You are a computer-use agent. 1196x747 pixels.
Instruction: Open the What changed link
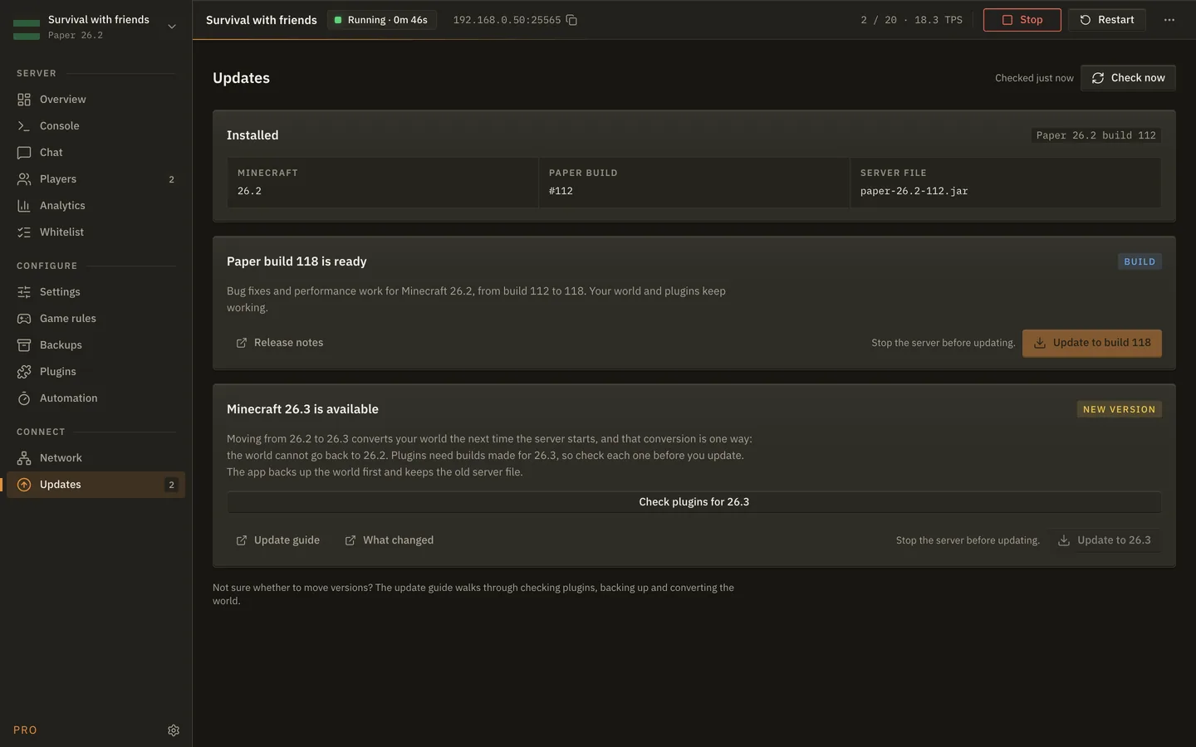[390, 540]
